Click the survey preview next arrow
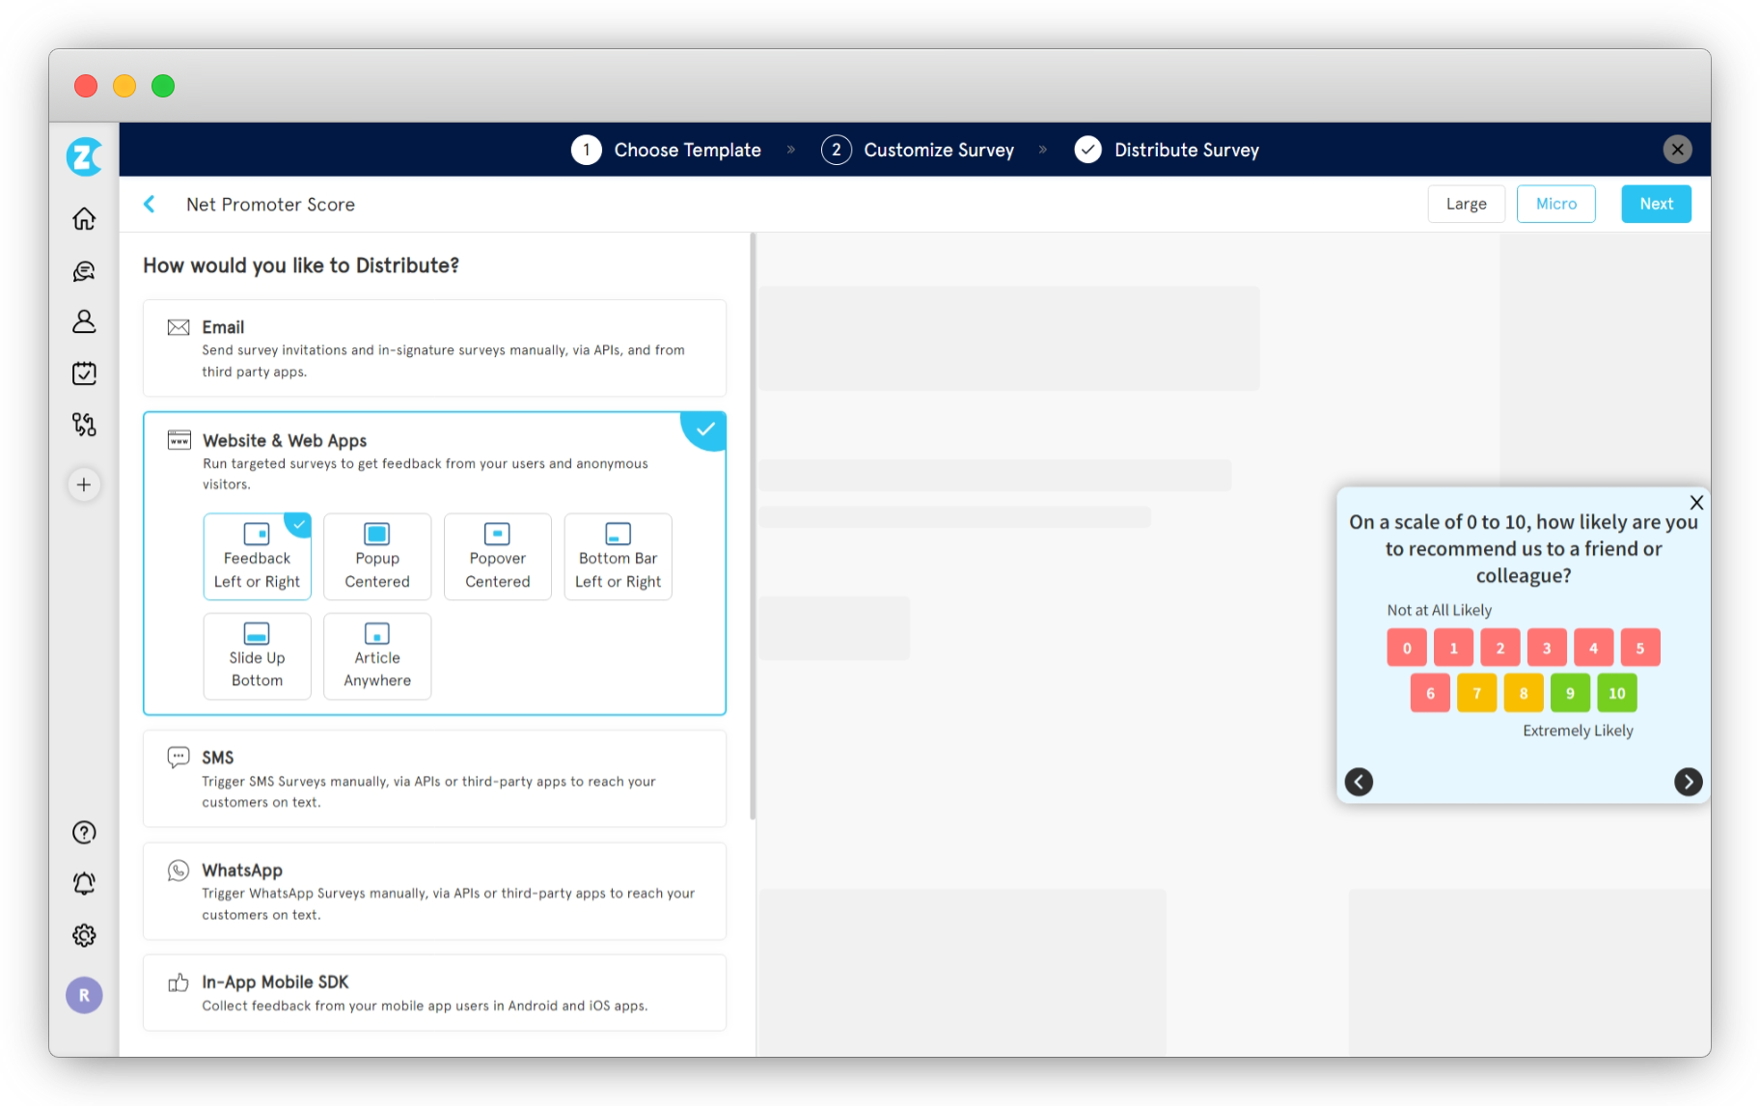Screen dimensions: 1760x1106 pos(1688,782)
